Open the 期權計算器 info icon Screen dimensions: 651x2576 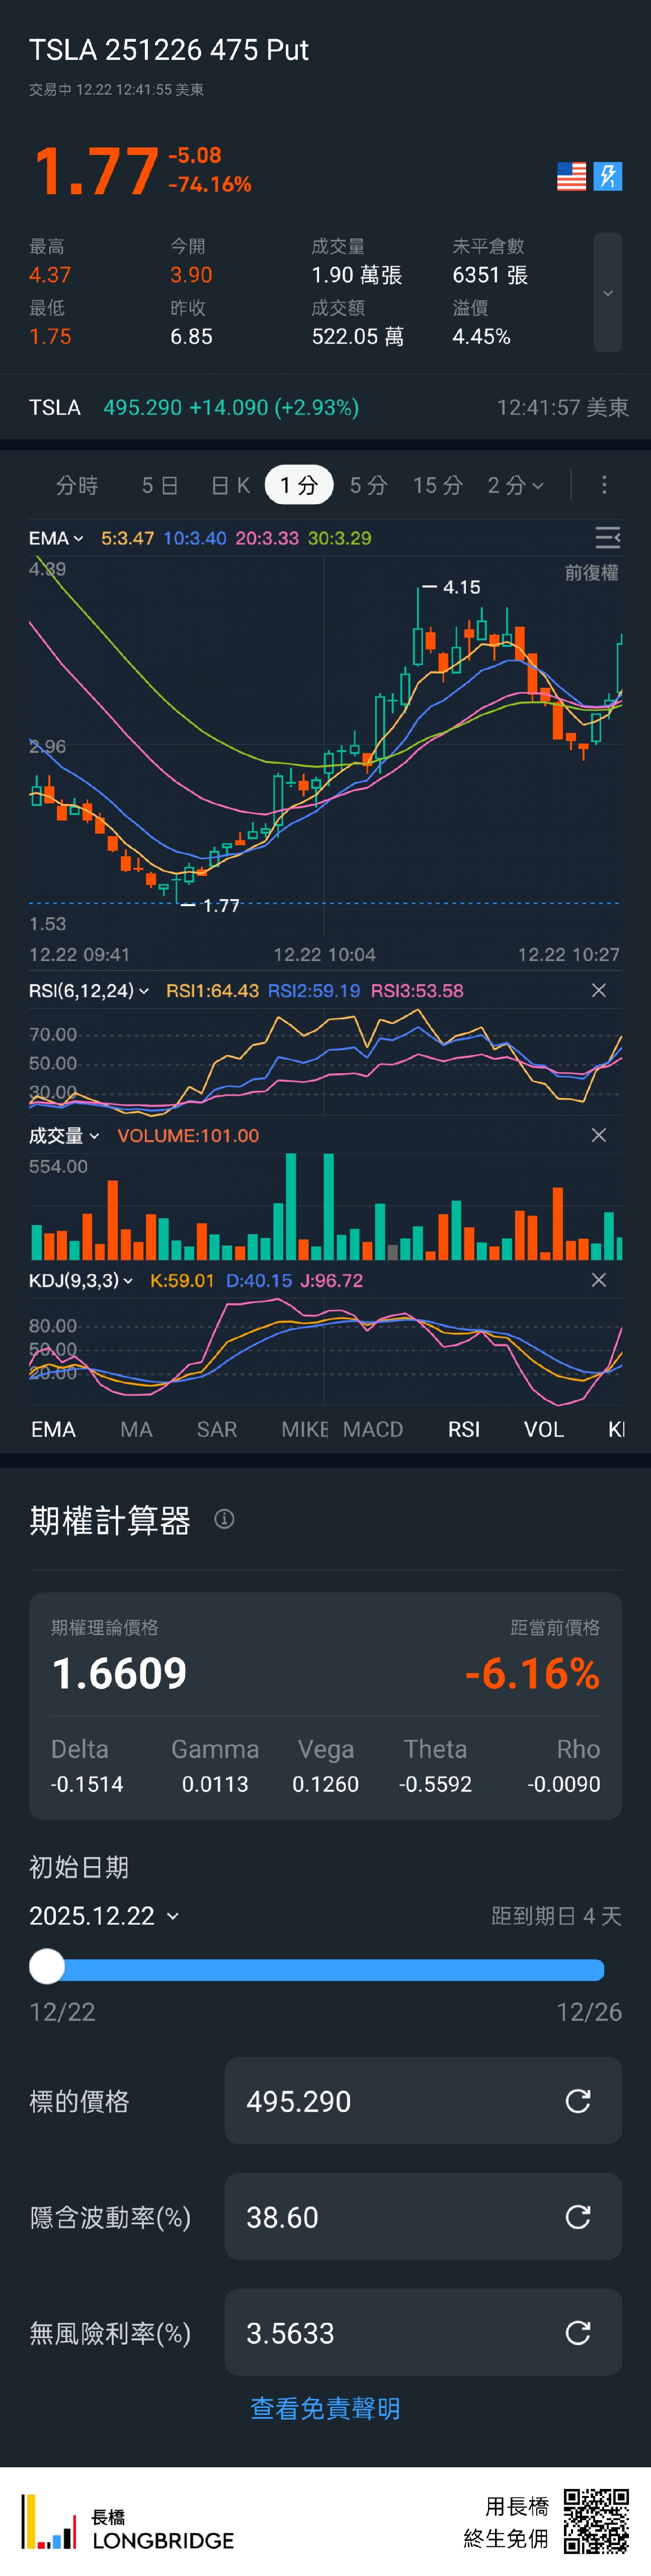pyautogui.click(x=225, y=1519)
